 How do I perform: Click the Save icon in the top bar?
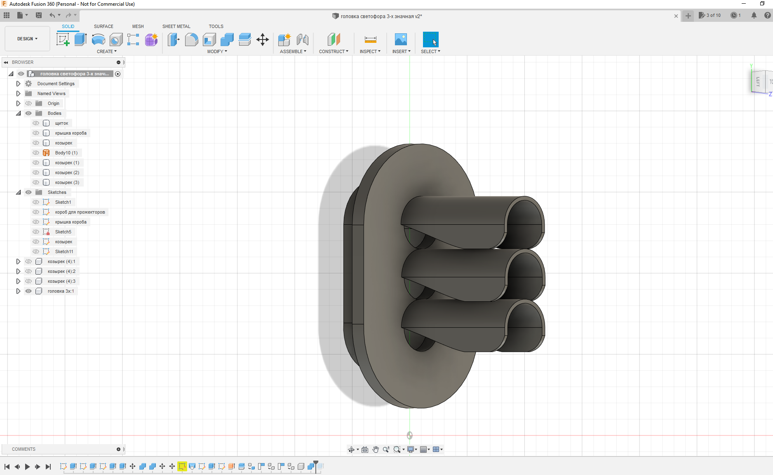point(39,15)
